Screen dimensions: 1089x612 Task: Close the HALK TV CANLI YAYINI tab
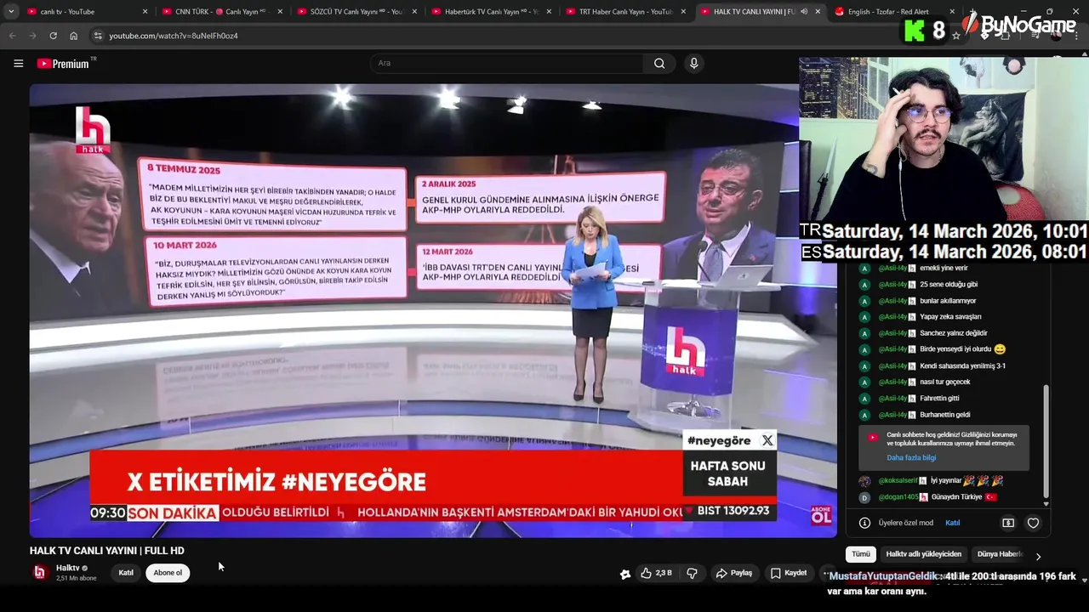point(818,12)
